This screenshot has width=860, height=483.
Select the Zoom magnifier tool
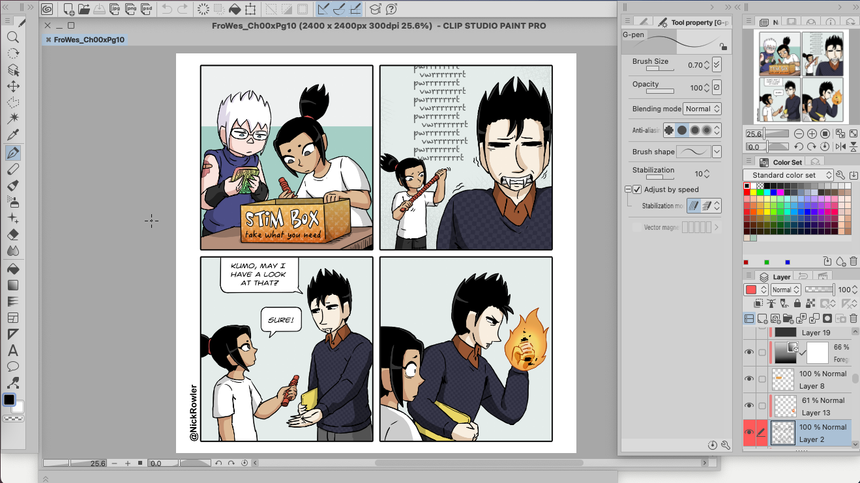click(x=13, y=37)
